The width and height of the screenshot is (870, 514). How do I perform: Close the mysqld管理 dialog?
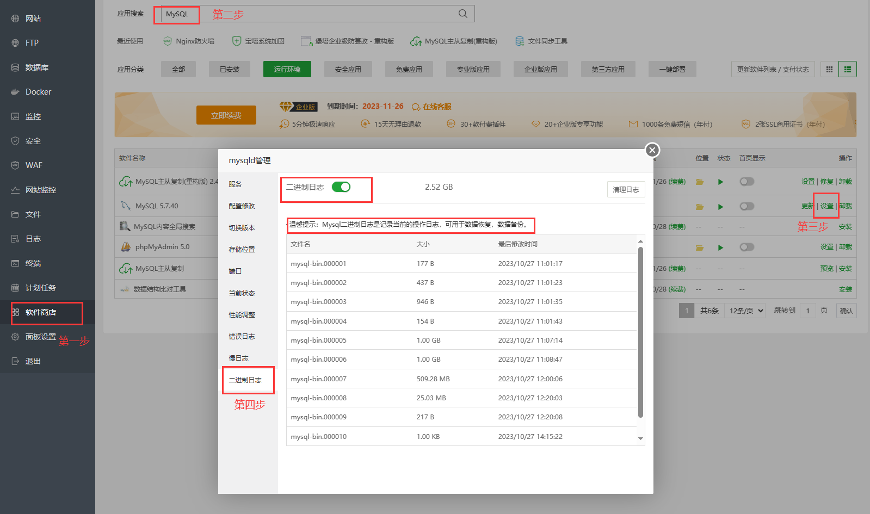point(652,150)
